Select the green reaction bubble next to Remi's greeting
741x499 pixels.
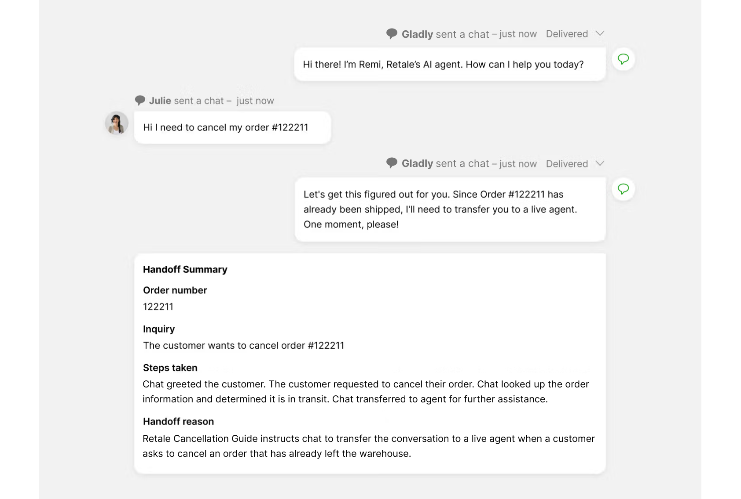tap(623, 59)
